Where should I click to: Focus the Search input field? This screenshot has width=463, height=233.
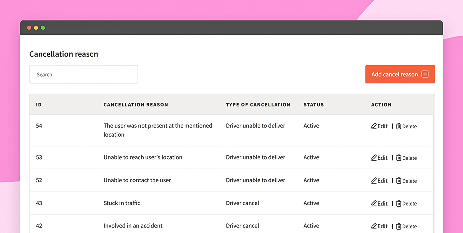point(84,74)
